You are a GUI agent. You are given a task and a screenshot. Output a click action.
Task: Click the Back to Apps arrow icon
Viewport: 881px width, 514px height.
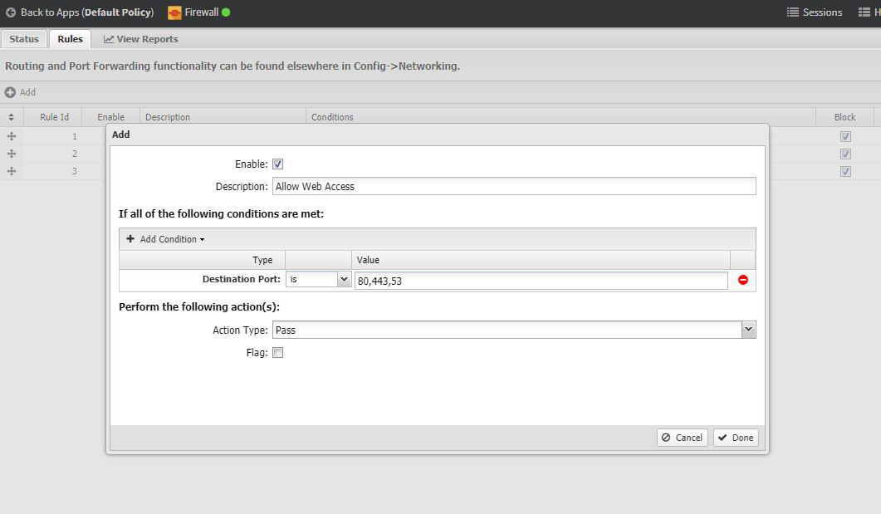(x=11, y=12)
